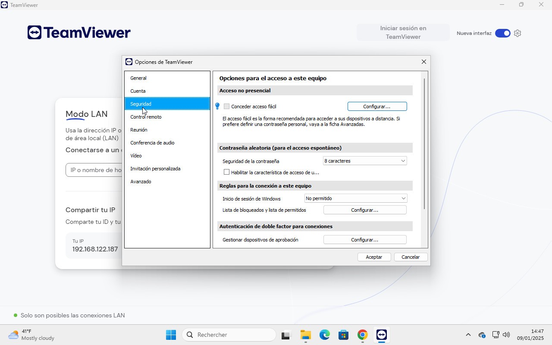The image size is (552, 345).
Task: Click the Windows Start button
Action: [171, 335]
